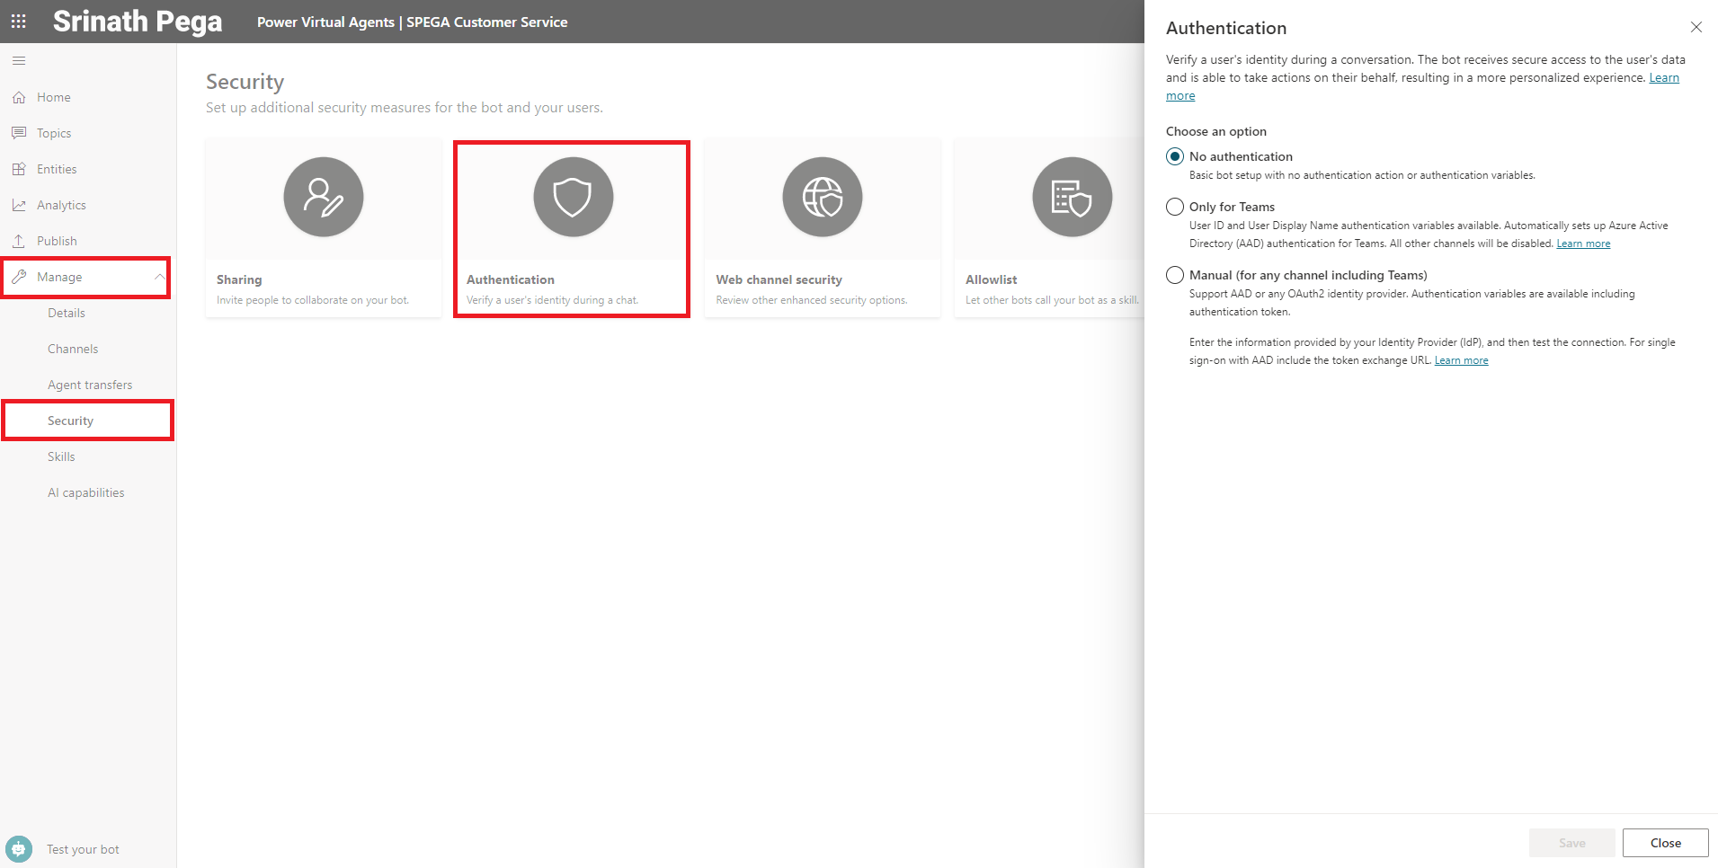Click the Home house icon
This screenshot has width=1718, height=868.
coord(19,97)
